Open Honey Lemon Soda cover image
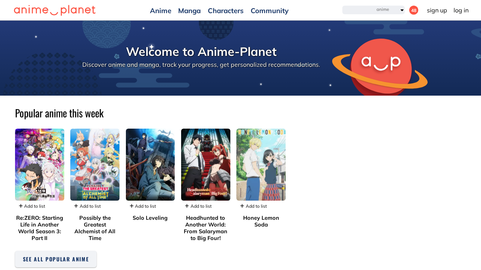Screen dimensions: 481x270 (261, 165)
